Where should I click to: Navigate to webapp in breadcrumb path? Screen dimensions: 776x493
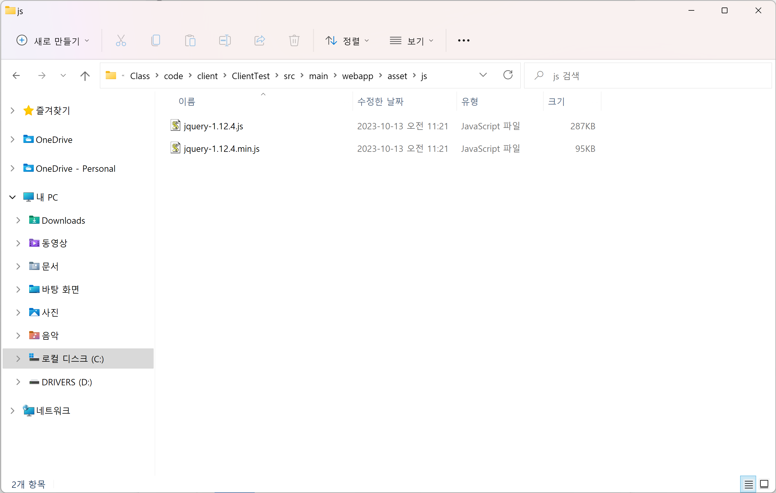(x=357, y=76)
